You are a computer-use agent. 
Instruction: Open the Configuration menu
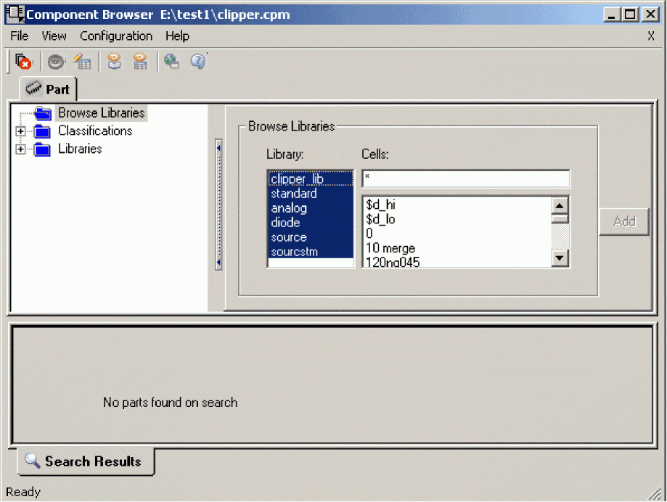[116, 36]
